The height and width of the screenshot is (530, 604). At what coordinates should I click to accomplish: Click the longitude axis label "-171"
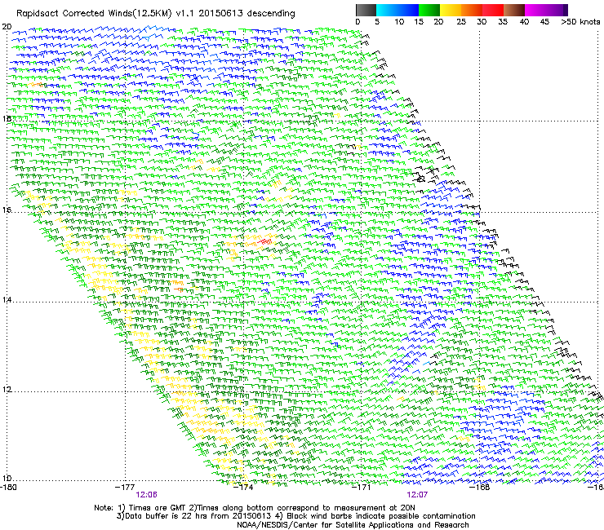362,488
